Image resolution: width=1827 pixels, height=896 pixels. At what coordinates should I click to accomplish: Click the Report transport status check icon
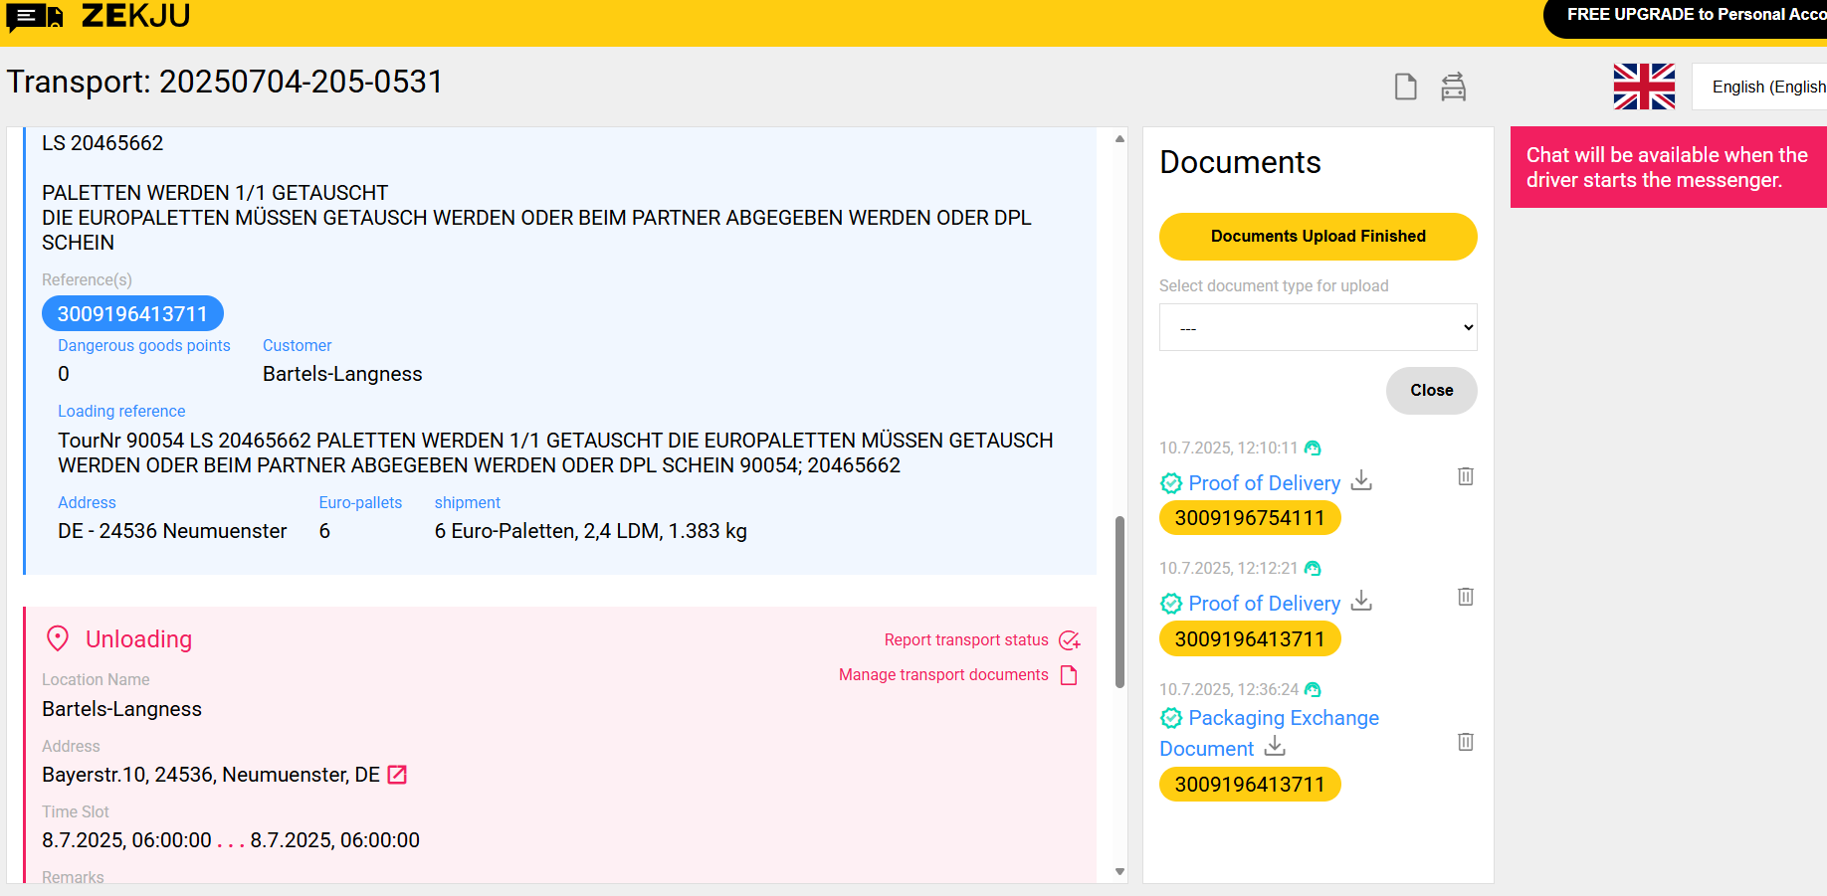(x=1070, y=640)
